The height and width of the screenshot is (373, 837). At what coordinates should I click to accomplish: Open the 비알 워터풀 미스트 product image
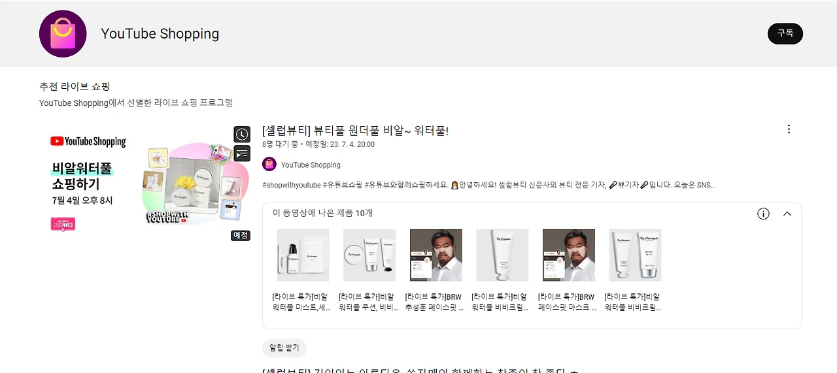click(303, 255)
